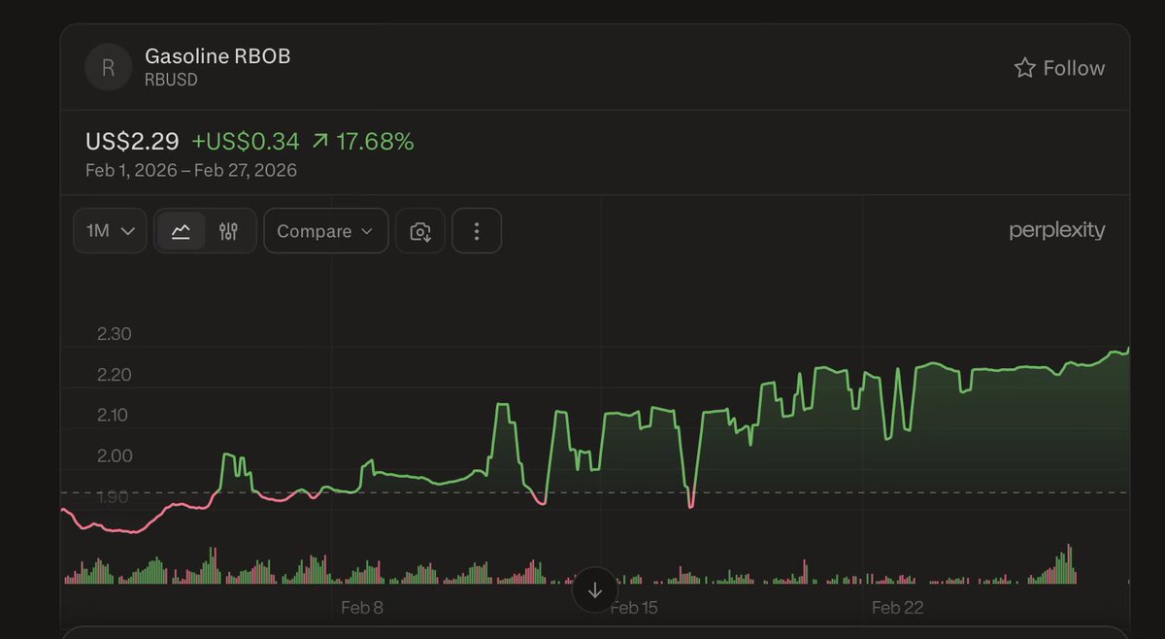Viewport: 1165px width, 639px height.
Task: Click the Feb 8 axis label
Action: (362, 608)
